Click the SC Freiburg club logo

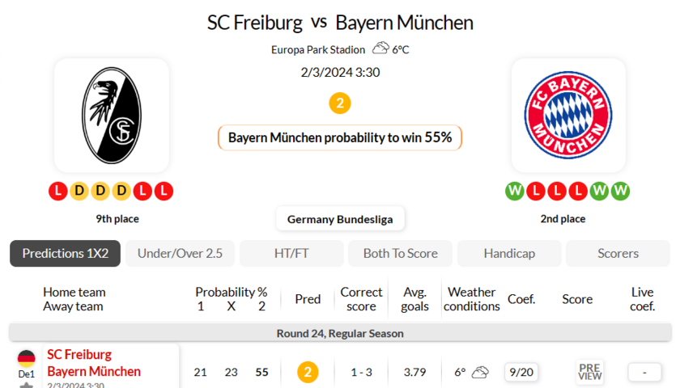point(112,115)
